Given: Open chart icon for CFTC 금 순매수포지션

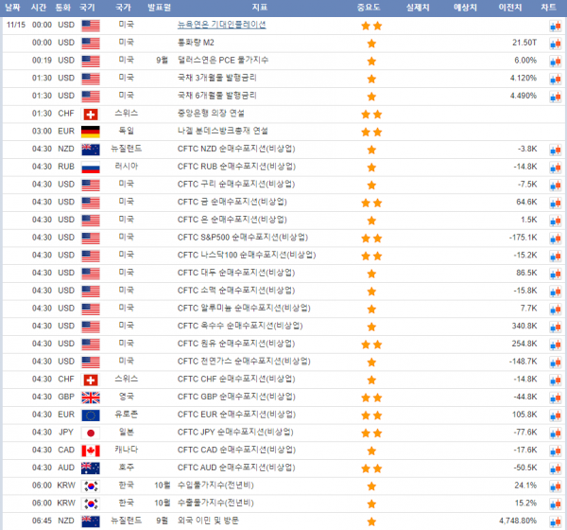Looking at the screenshot, I should click(555, 202).
